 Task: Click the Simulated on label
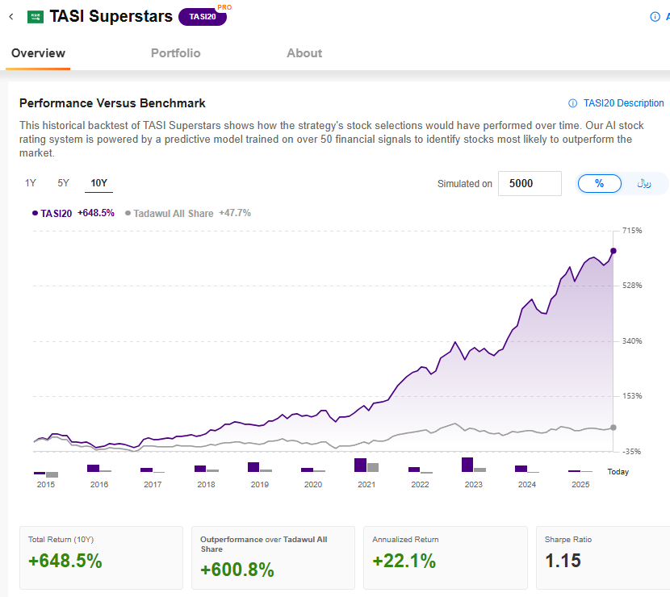tap(464, 184)
